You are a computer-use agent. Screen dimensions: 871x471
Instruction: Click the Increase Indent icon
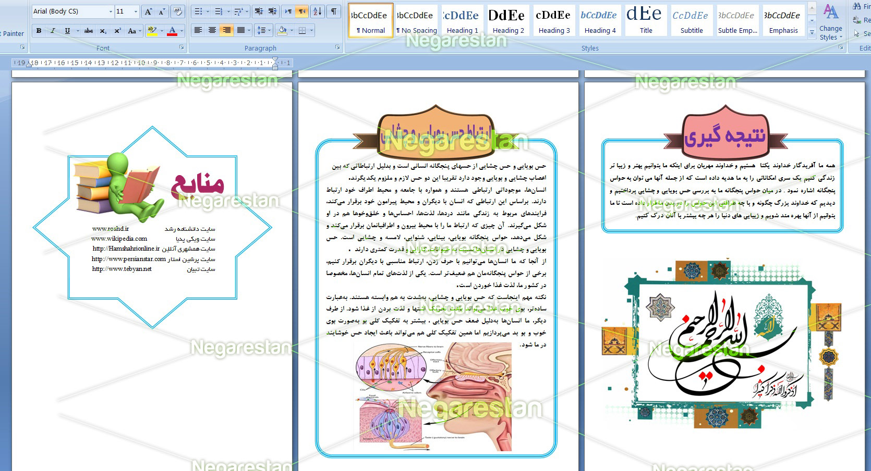[x=272, y=11]
